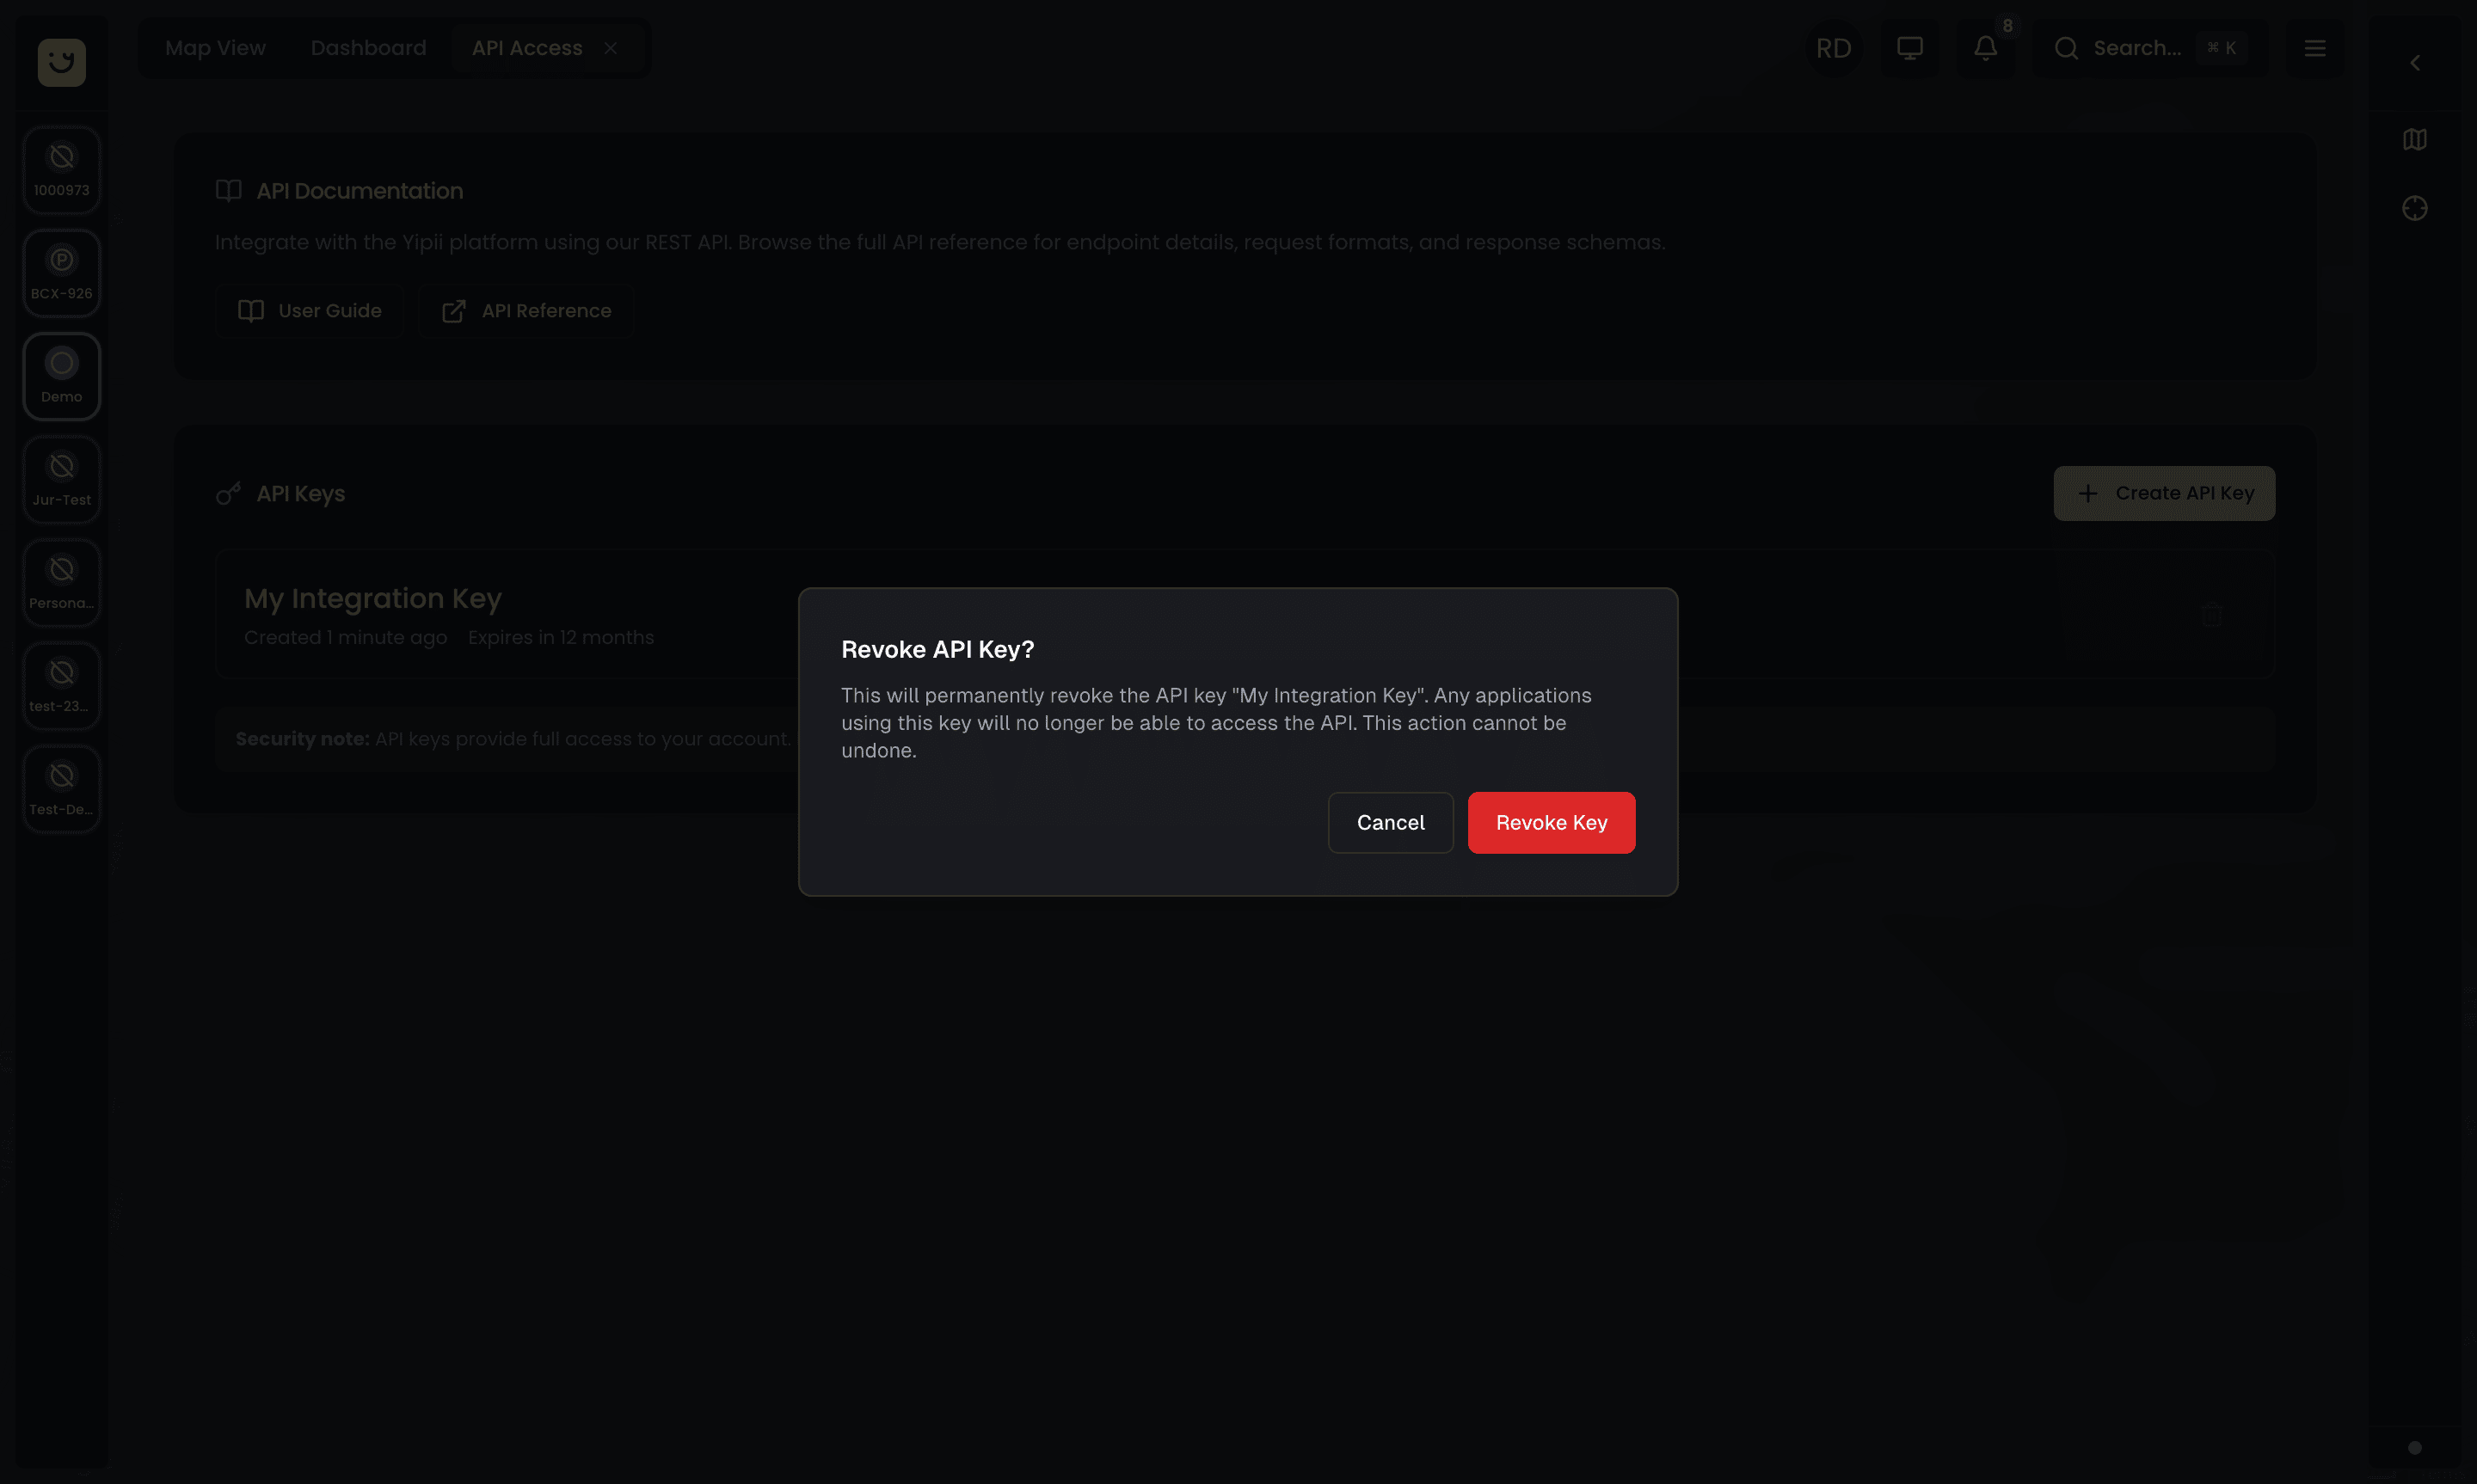Switch to the Dashboard tab

pos(368,48)
